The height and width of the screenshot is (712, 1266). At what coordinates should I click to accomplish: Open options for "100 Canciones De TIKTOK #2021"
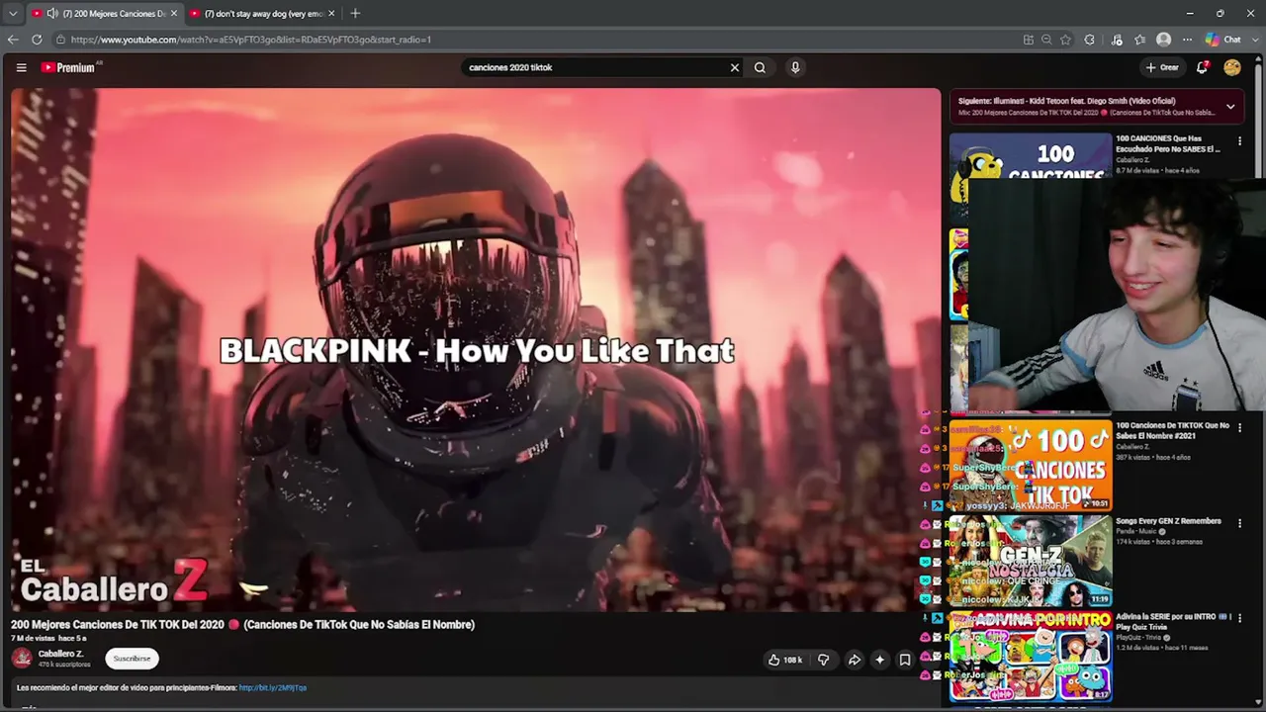[1239, 428]
